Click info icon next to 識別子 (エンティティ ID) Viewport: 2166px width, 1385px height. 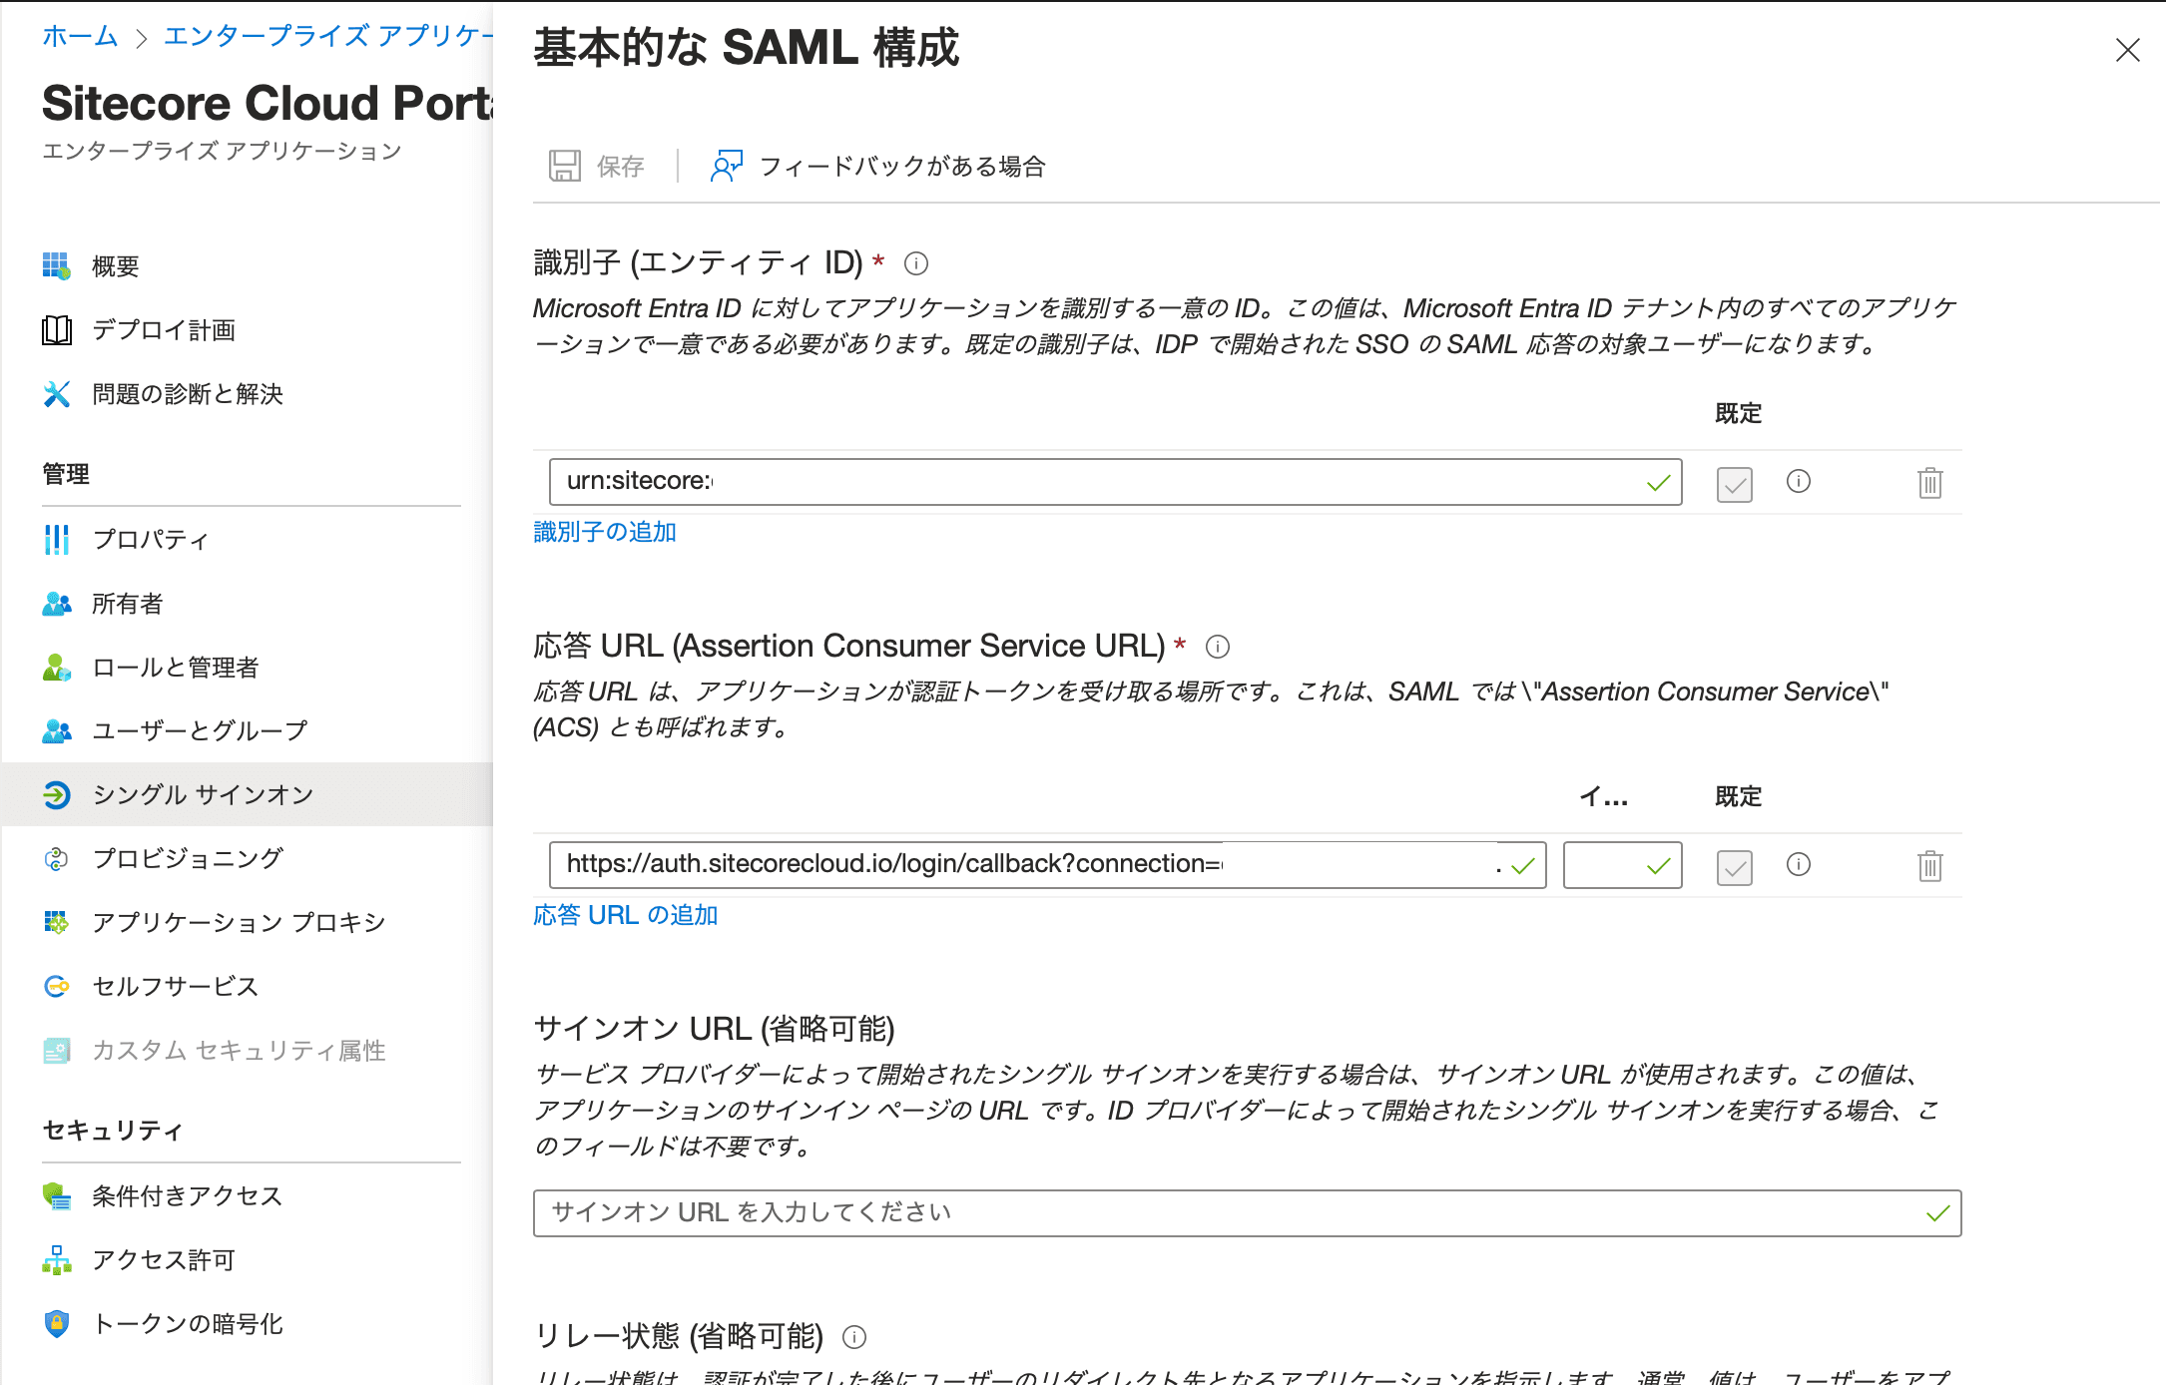(x=915, y=263)
